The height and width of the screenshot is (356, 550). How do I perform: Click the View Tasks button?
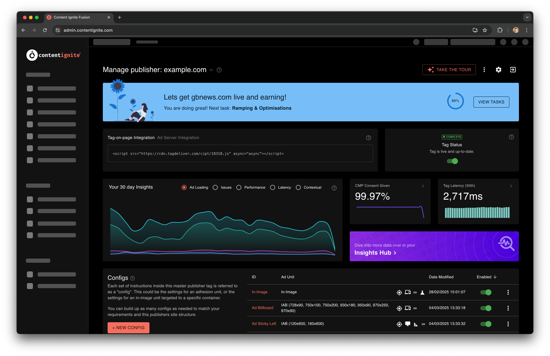491,102
